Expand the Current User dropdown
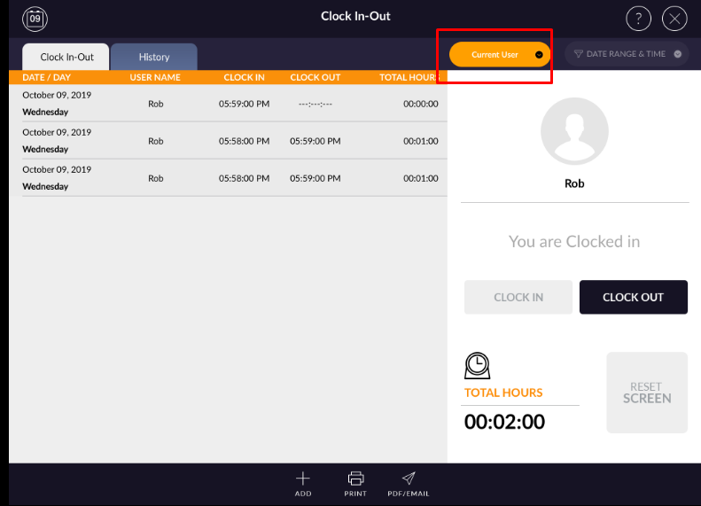The image size is (701, 506). click(500, 54)
